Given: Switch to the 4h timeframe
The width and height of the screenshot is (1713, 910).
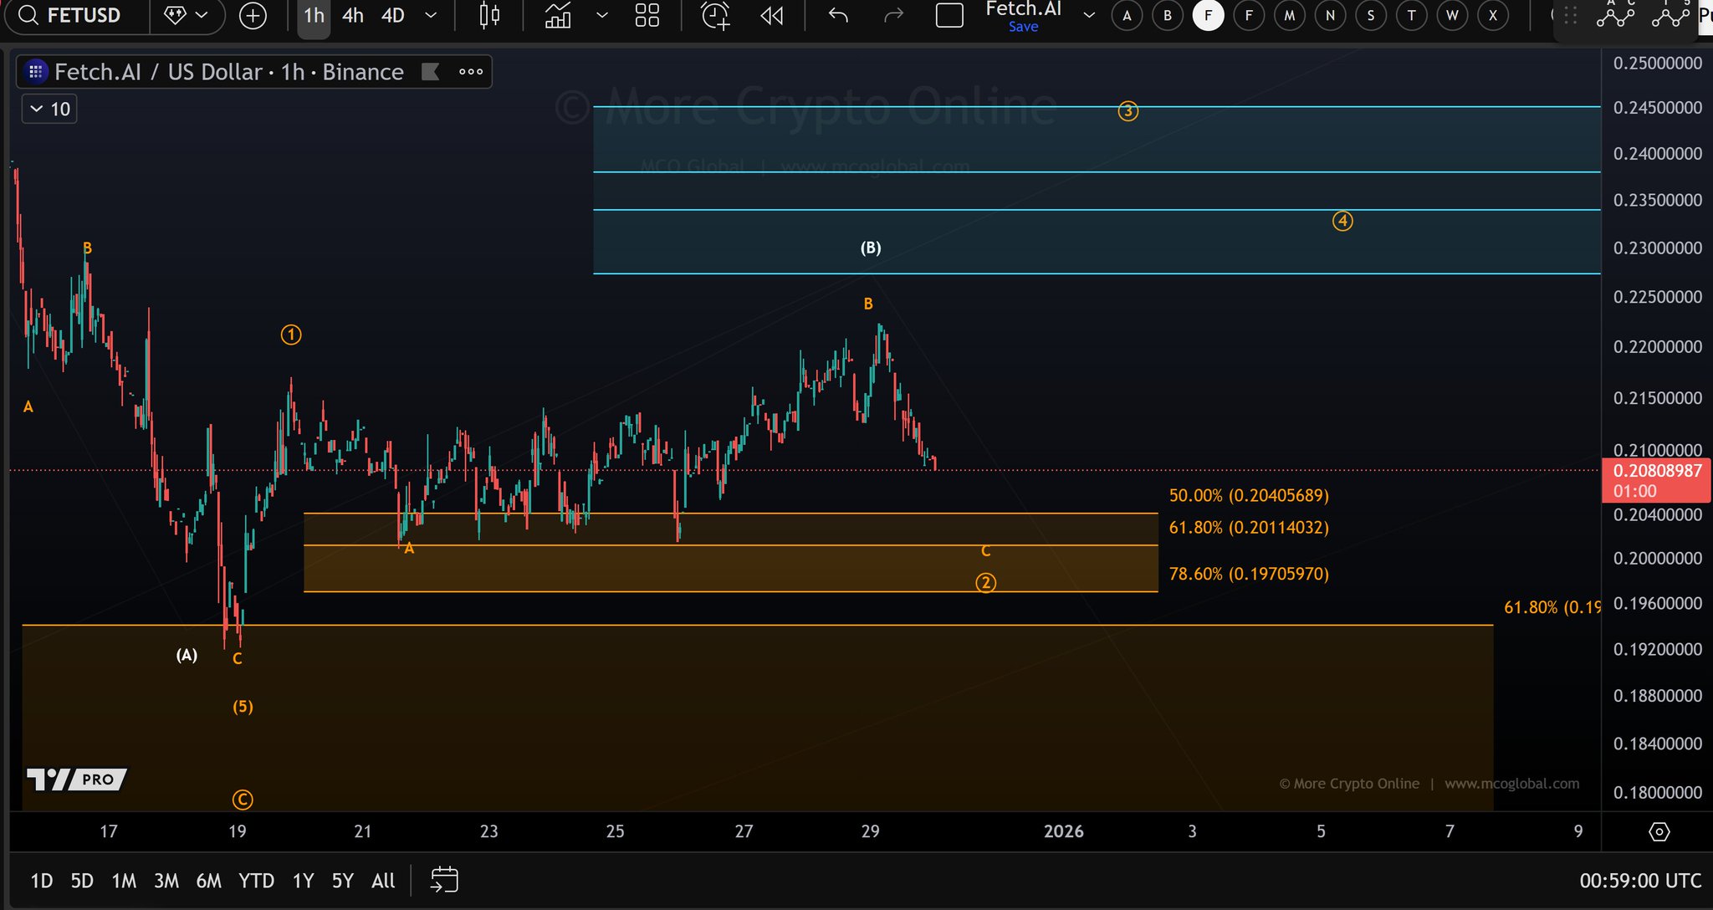Looking at the screenshot, I should click(x=353, y=15).
